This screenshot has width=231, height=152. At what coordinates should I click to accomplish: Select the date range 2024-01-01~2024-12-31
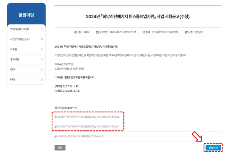tap(123, 32)
